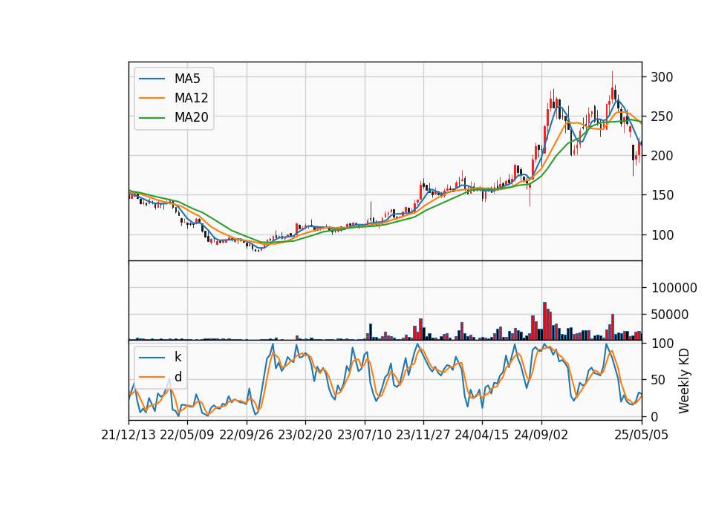Click the green MA20 legend line sample
The image size is (713, 512).
(152, 117)
